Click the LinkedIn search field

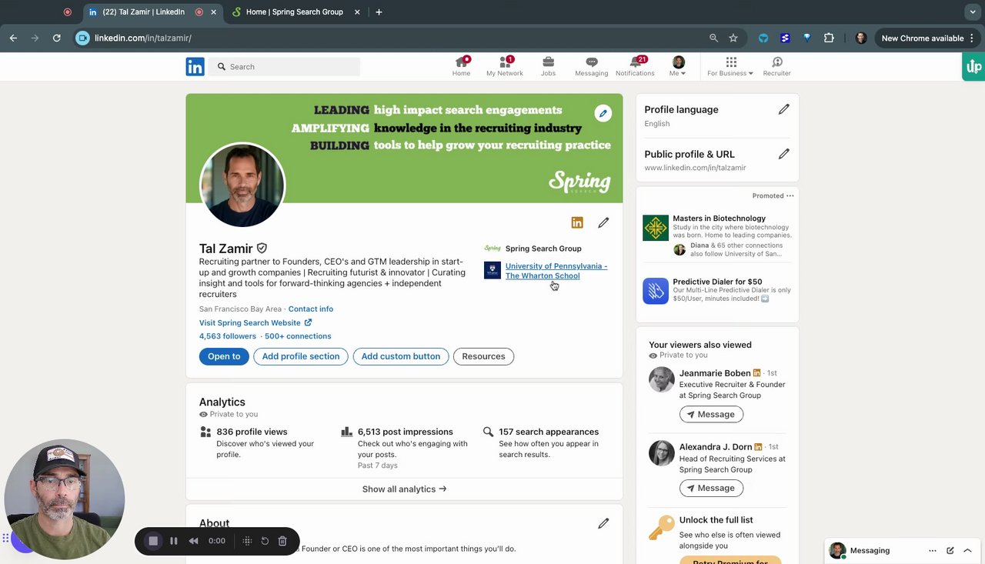285,67
